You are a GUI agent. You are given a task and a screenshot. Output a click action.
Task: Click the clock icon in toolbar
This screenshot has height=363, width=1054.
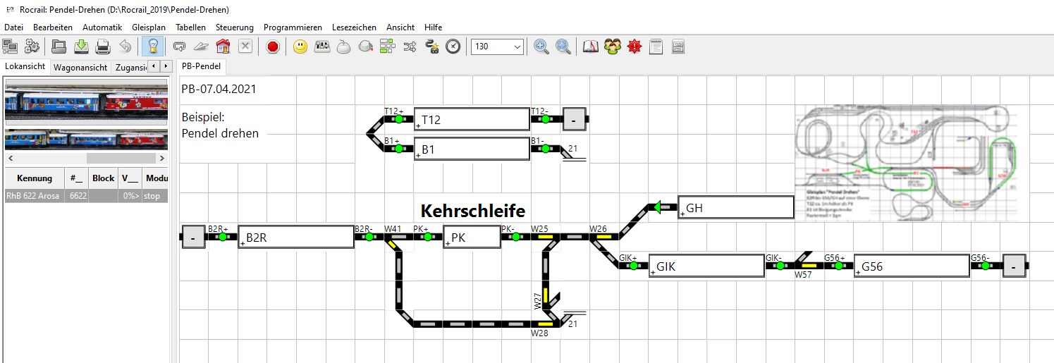[x=453, y=47]
